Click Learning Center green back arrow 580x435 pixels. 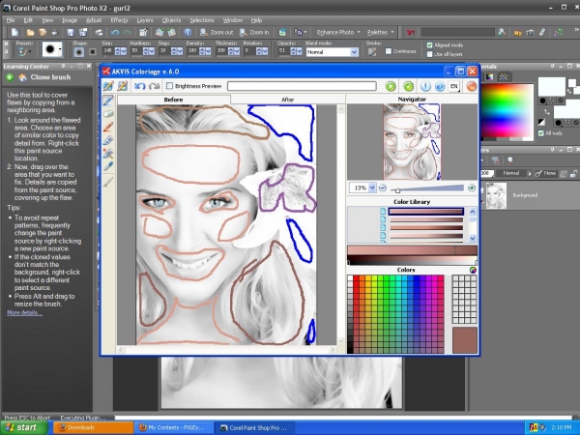[10, 77]
